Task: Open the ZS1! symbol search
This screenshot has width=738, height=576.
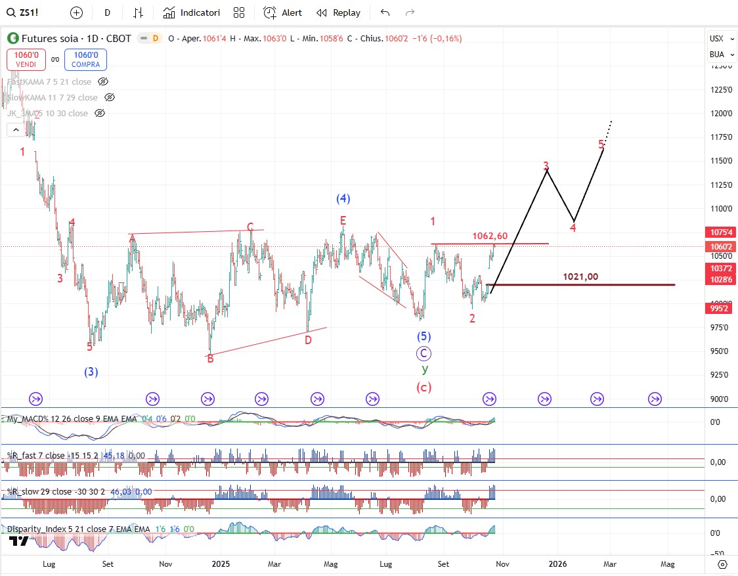Action: [x=23, y=12]
